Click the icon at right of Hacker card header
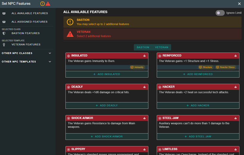This screenshot has height=155, width=244. coord(236,87)
